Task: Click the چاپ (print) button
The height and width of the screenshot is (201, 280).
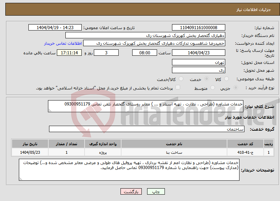Action: (x=156, y=191)
